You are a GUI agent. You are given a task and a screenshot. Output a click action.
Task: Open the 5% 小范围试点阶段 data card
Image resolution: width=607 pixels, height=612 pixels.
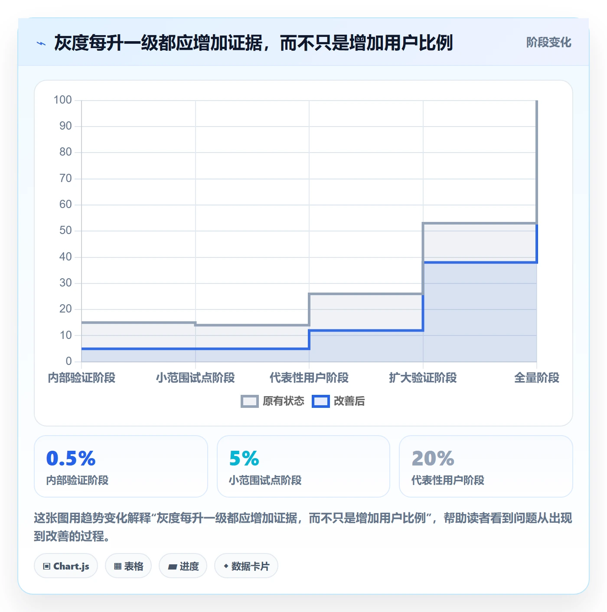(x=303, y=466)
